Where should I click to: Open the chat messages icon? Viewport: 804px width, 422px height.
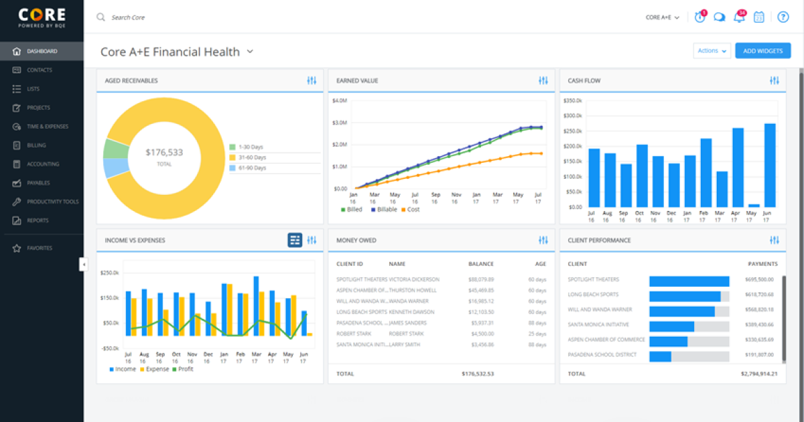coord(720,17)
